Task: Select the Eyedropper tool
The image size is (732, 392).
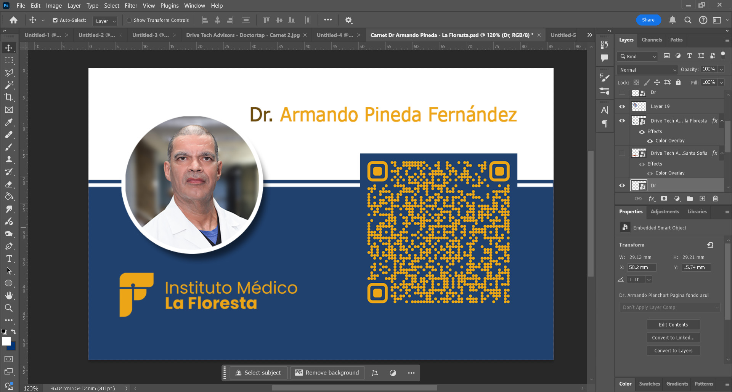Action: coord(8,122)
